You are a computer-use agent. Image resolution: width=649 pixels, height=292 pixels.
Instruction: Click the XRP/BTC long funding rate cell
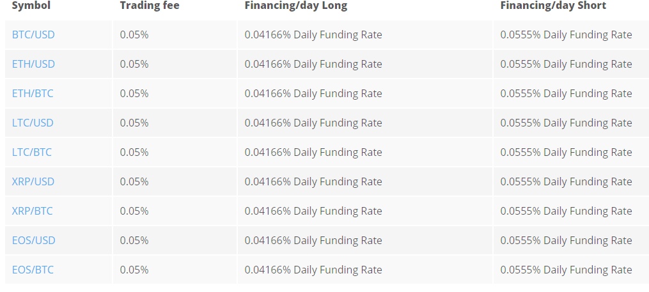[313, 211]
